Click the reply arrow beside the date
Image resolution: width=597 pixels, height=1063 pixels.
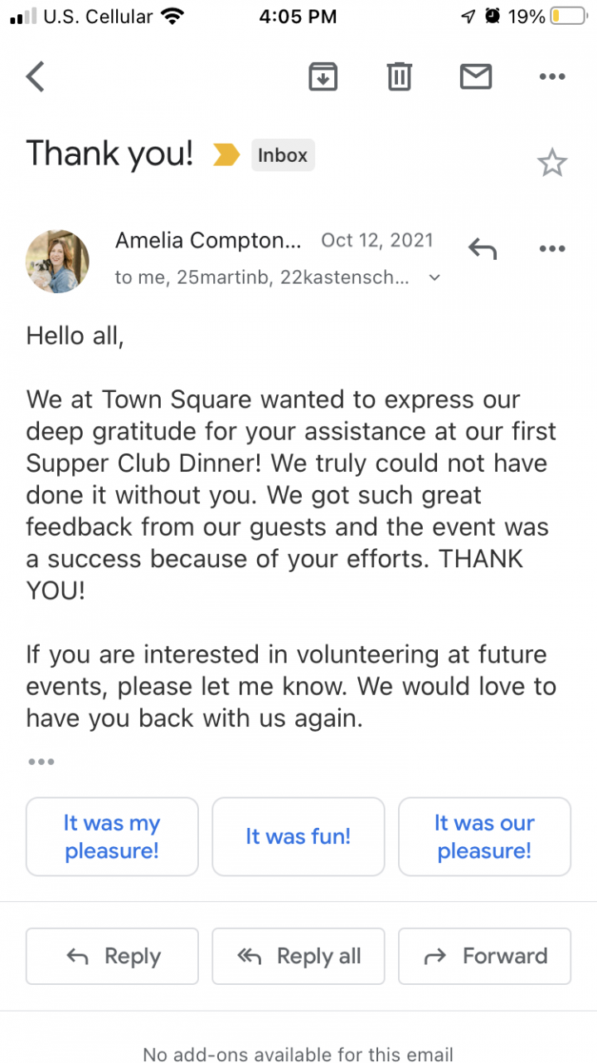(483, 247)
